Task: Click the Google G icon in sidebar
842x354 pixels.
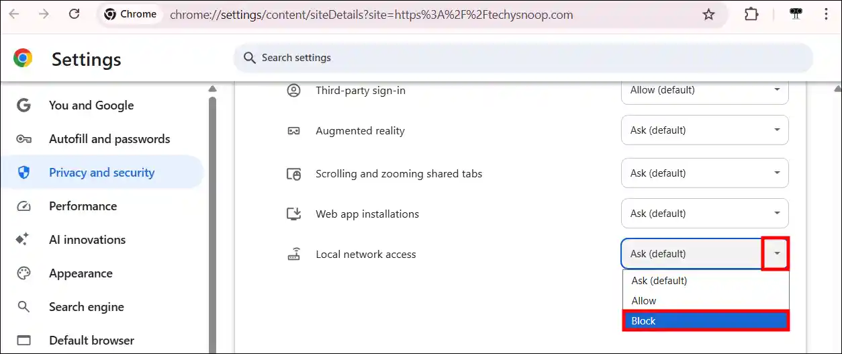Action: 24,105
